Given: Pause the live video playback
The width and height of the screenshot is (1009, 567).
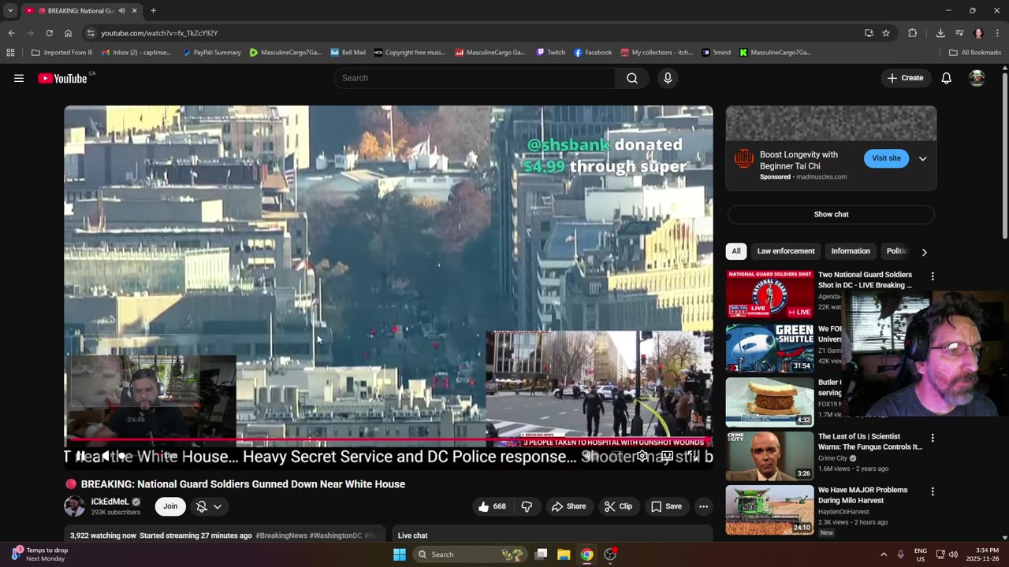Looking at the screenshot, I should [80, 456].
